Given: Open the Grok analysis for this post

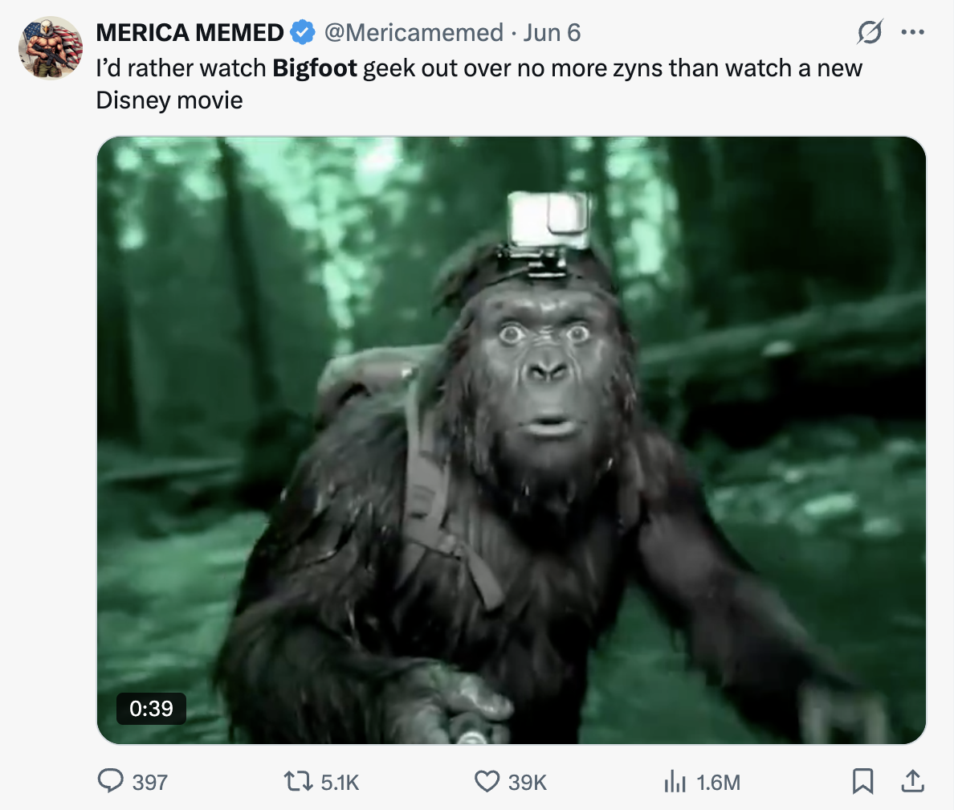Looking at the screenshot, I should 870,33.
